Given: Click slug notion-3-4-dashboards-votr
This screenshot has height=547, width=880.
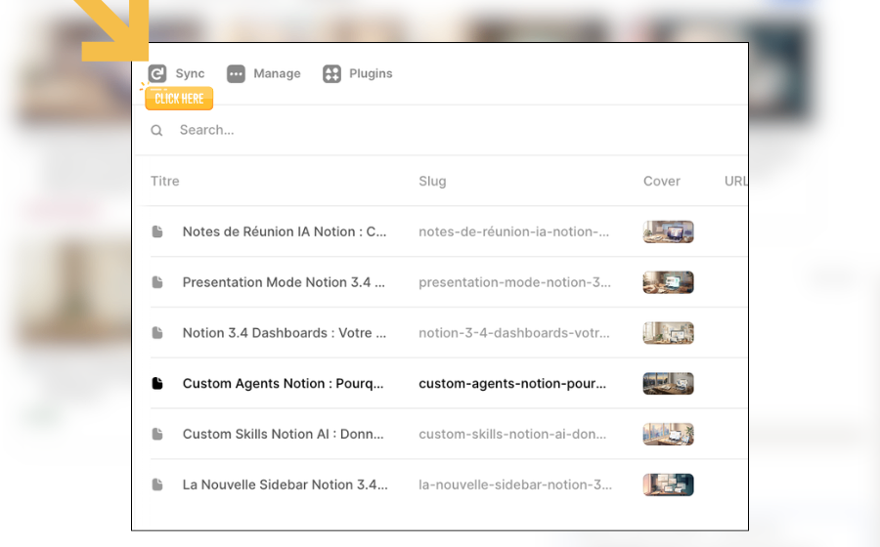Looking at the screenshot, I should coord(514,333).
